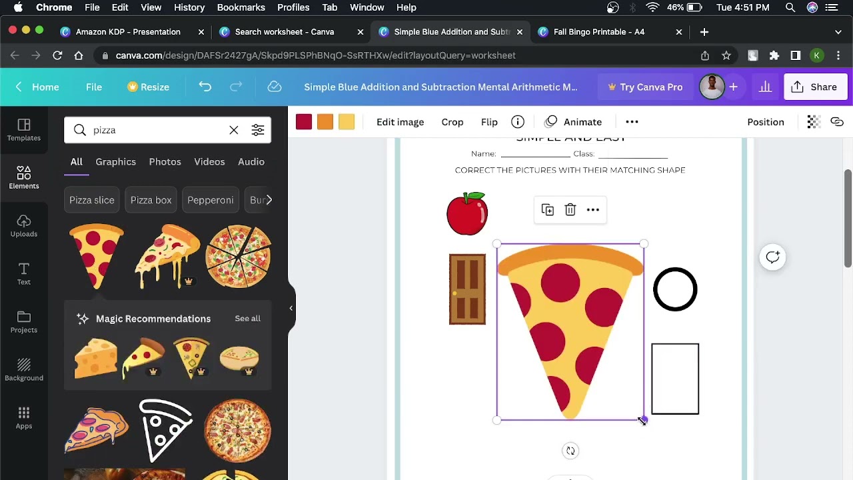Open the Bookmarks menu in menu bar
853x480 pixels.
(241, 7)
